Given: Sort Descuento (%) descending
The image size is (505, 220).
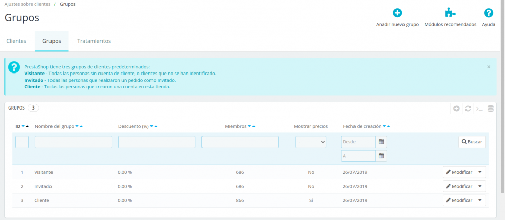Looking at the screenshot, I should click(x=151, y=126).
